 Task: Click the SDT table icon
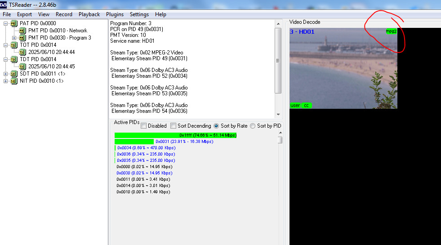(14, 74)
